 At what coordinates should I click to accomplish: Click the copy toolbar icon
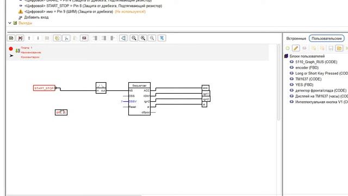coord(57,38)
